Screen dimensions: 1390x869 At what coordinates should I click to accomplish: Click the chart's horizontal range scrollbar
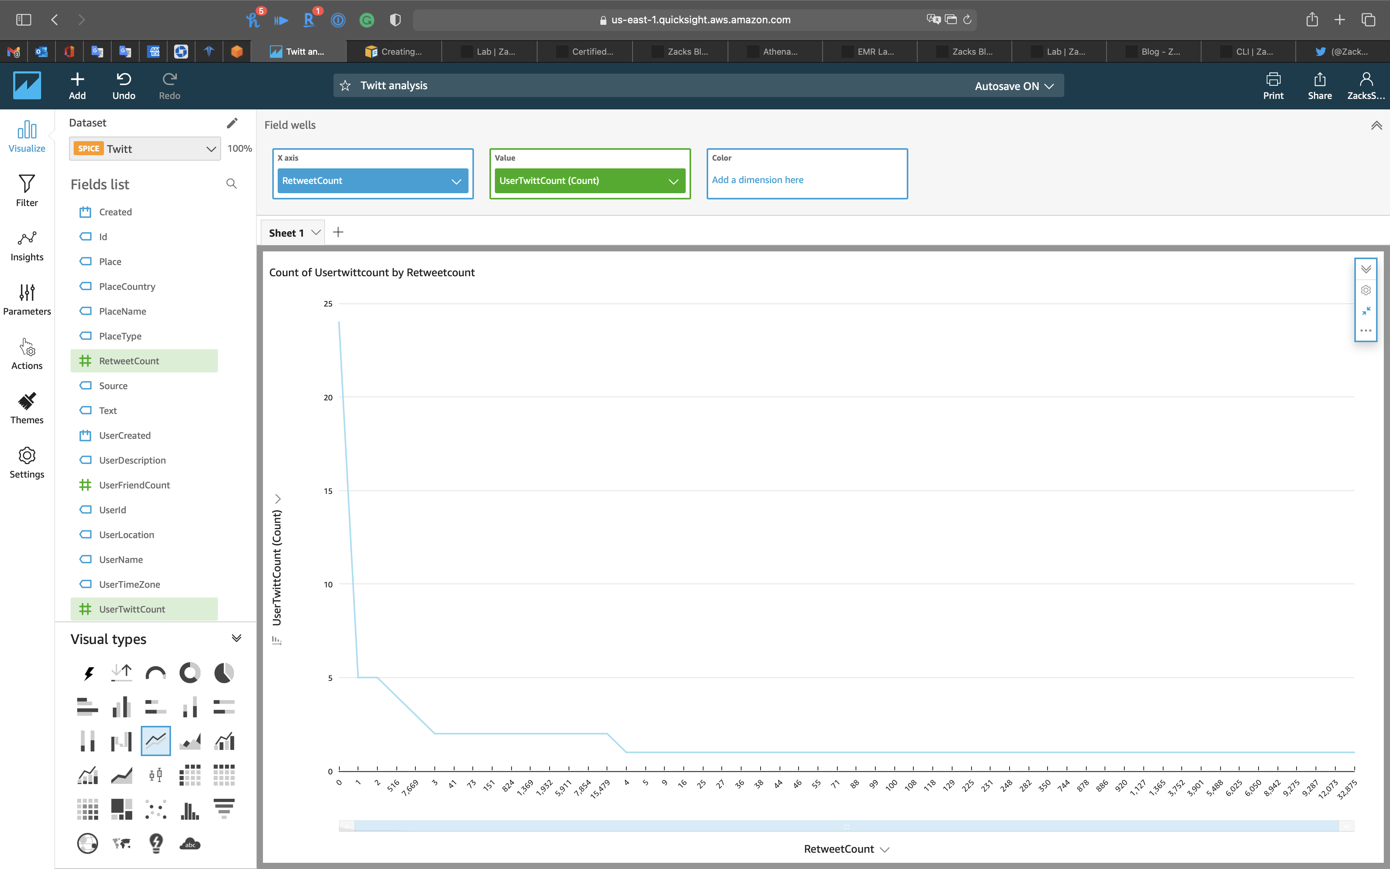[x=846, y=826]
